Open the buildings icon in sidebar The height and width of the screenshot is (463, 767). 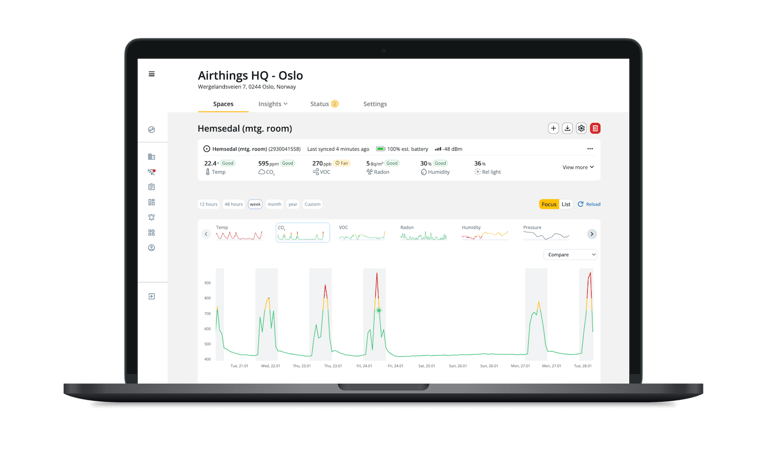point(151,157)
